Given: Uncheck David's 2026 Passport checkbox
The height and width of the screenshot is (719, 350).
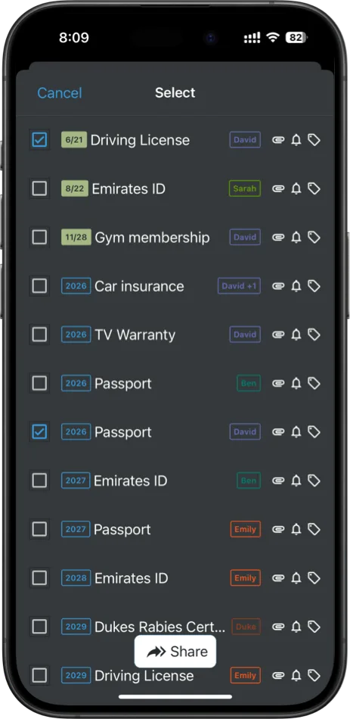Looking at the screenshot, I should pyautogui.click(x=39, y=432).
